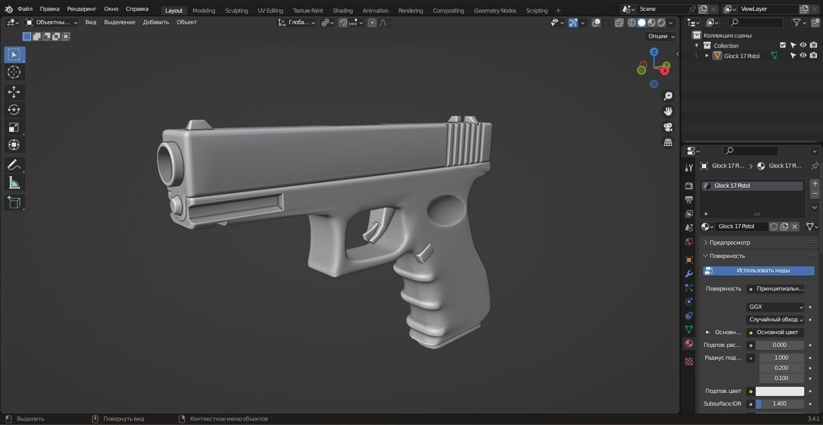Enable rendered viewport shading
The image size is (823, 425).
tap(661, 22)
